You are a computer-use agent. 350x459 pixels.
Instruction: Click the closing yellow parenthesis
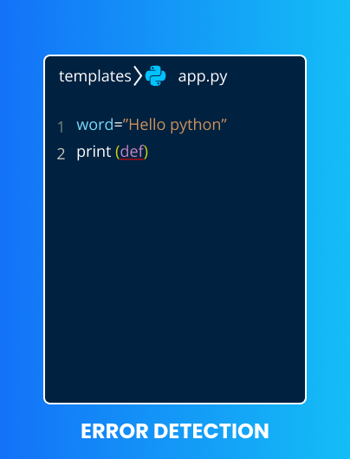point(146,152)
